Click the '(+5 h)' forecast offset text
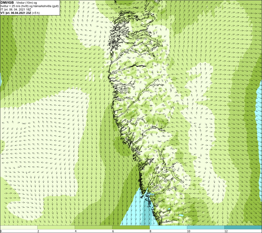262x233 pixels. [x=36, y=13]
